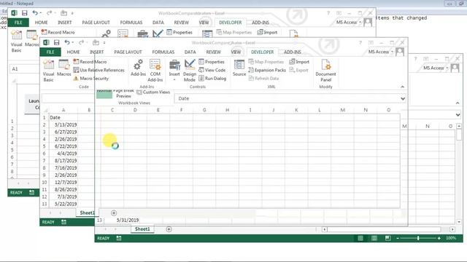Open Add-Ins dialog with gear icon
This screenshot has height=262, width=467.
coord(138,68)
